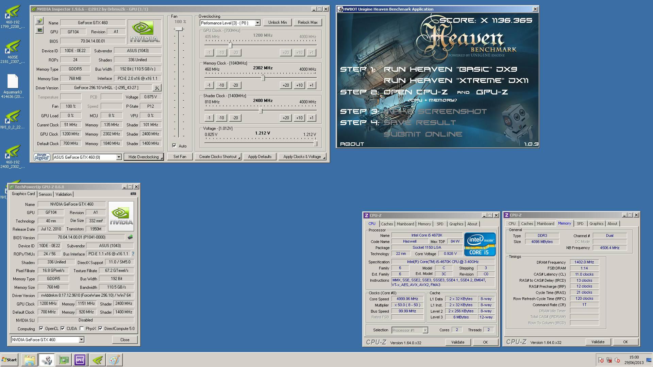Open sensor monitoring icon in NVIDIA Inspector
The width and height of the screenshot is (653, 367).
[x=39, y=30]
